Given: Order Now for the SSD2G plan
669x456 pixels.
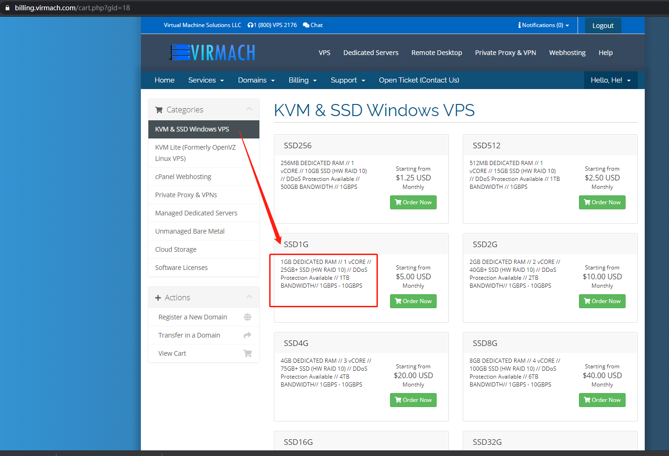Looking at the screenshot, I should [602, 301].
